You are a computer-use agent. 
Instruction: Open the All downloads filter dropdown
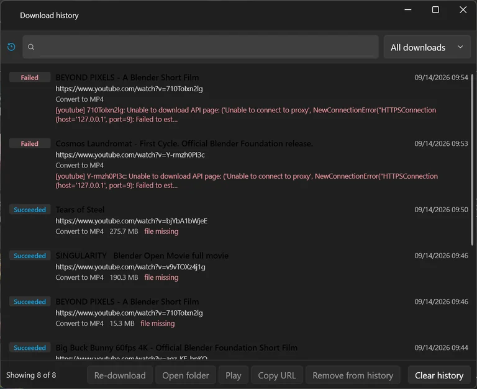427,47
